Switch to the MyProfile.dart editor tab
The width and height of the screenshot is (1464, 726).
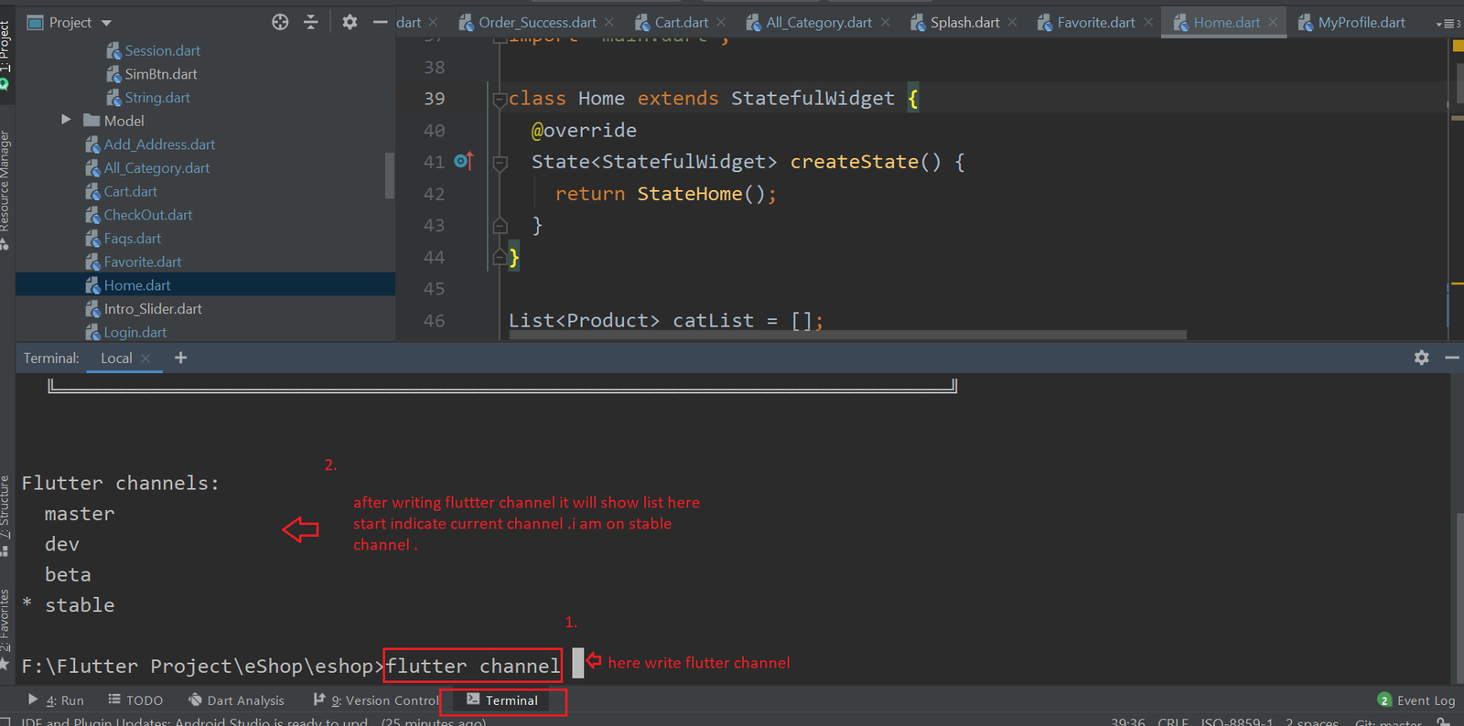[x=1361, y=23]
